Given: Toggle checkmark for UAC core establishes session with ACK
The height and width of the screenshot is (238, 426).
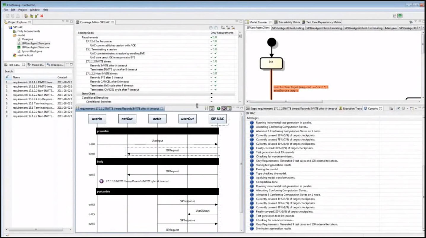Looking at the screenshot, I should 216,45.
